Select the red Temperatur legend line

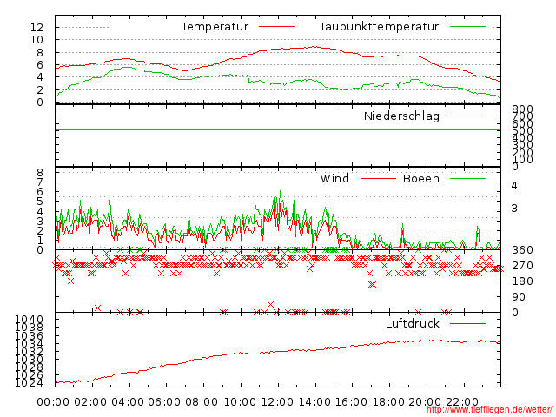(276, 27)
